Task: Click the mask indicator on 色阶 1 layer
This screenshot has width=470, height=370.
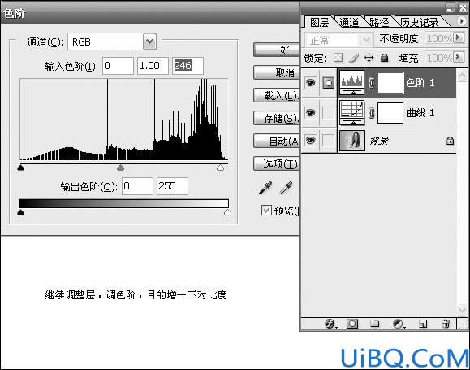Action: click(x=329, y=83)
